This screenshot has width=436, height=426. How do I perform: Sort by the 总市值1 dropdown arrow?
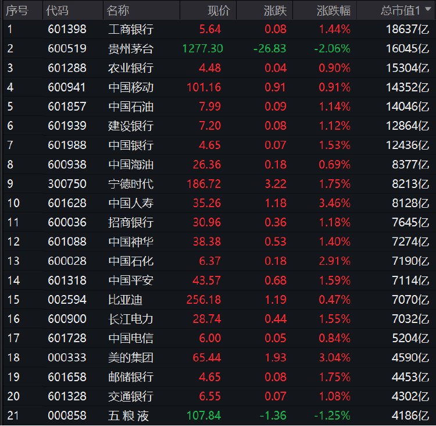[x=428, y=9]
